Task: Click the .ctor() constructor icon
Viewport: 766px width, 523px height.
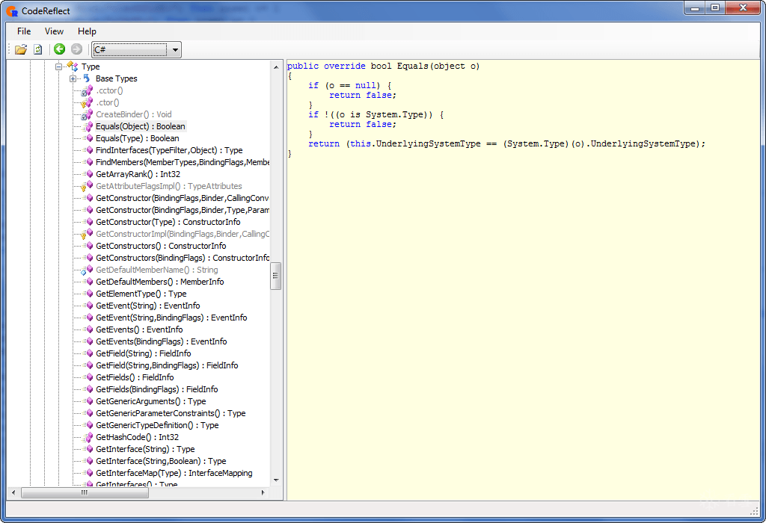Action: click(x=87, y=102)
